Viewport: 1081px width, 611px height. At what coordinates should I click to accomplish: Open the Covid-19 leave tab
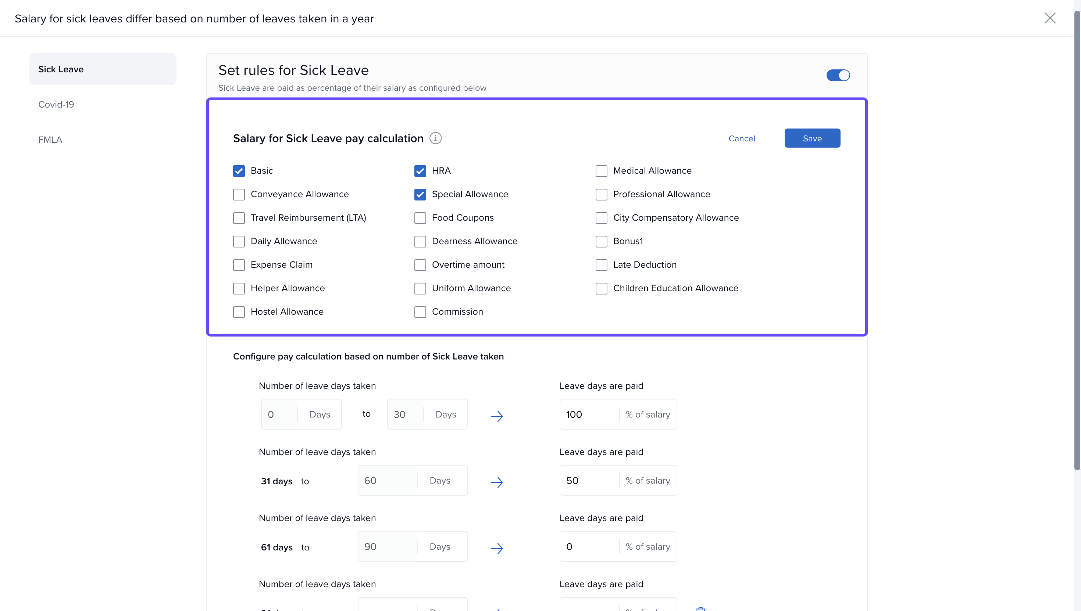point(56,105)
